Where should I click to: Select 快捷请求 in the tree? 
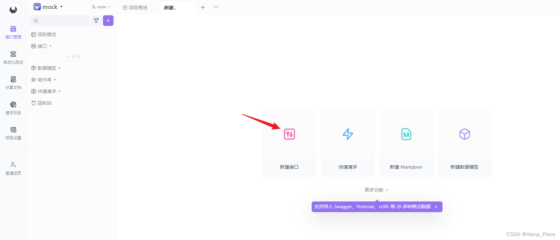tap(47, 91)
